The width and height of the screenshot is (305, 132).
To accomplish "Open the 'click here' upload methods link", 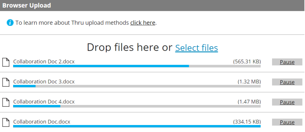I will (x=143, y=23).
